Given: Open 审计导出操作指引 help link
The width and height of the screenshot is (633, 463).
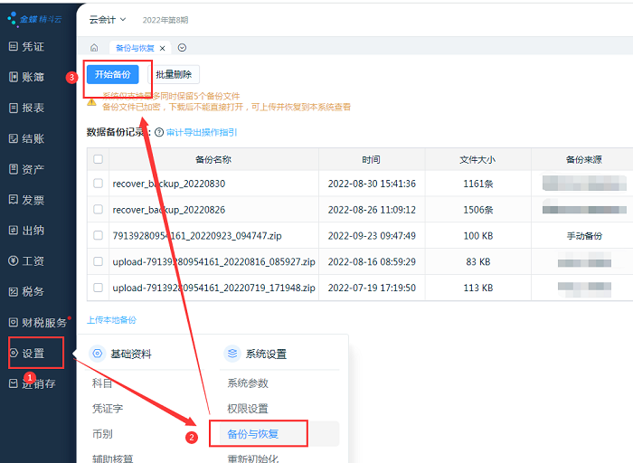Looking at the screenshot, I should tap(201, 132).
